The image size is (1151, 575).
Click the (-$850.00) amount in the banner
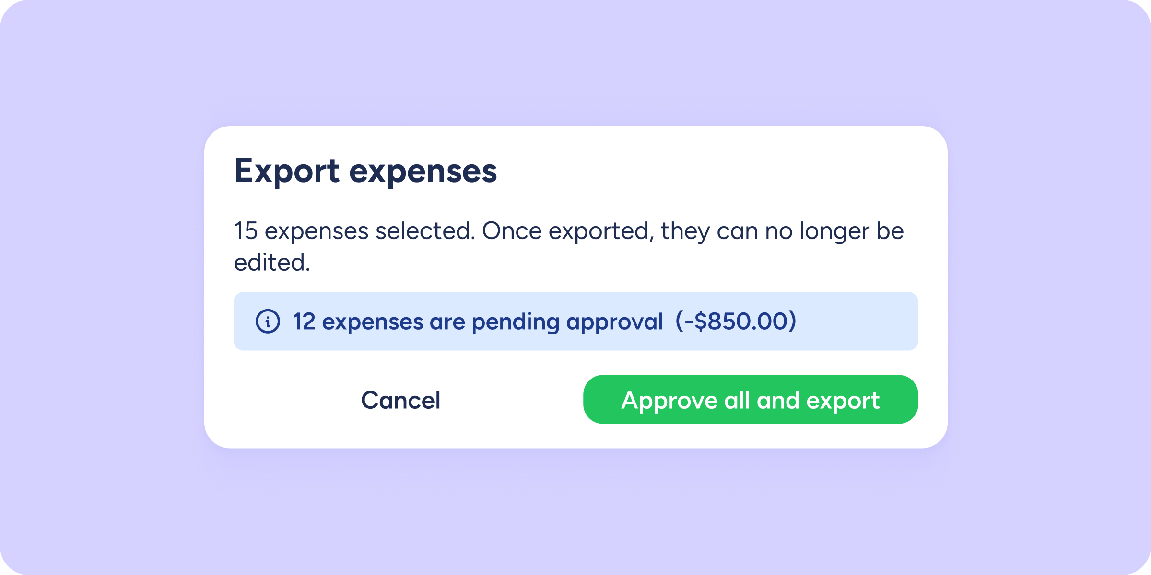(736, 321)
